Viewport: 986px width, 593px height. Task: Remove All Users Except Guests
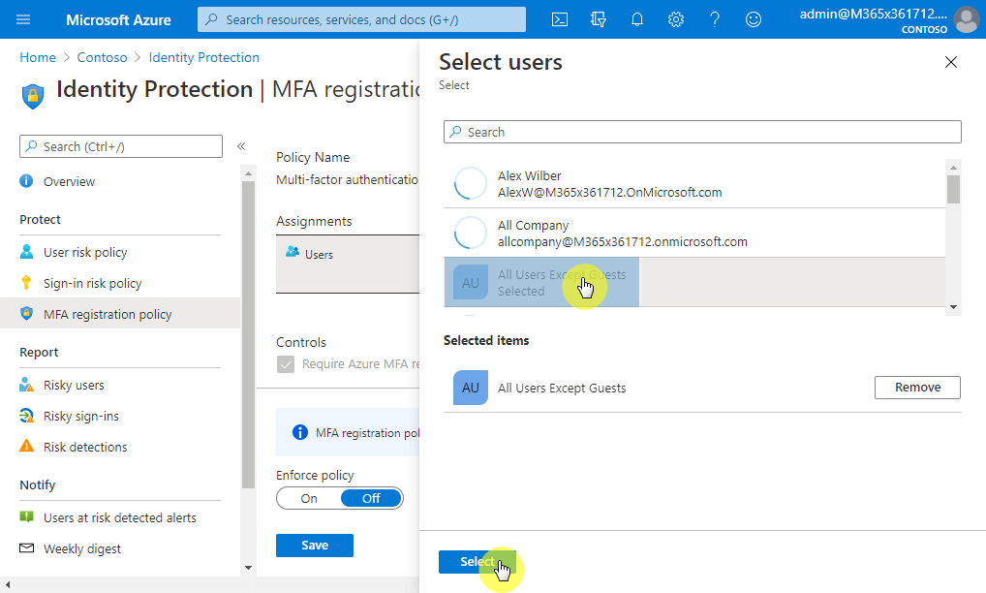click(x=917, y=387)
